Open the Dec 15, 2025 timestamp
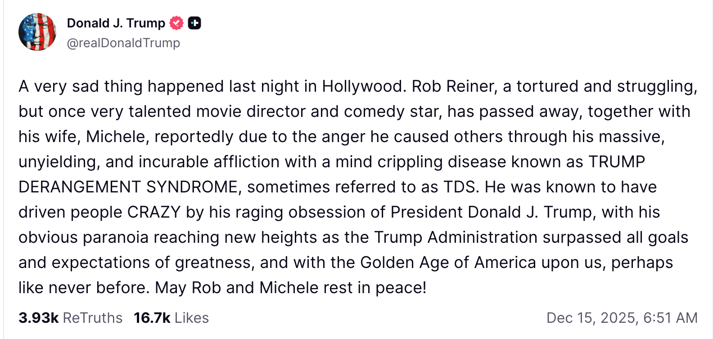The width and height of the screenshot is (713, 339). [x=591, y=318]
